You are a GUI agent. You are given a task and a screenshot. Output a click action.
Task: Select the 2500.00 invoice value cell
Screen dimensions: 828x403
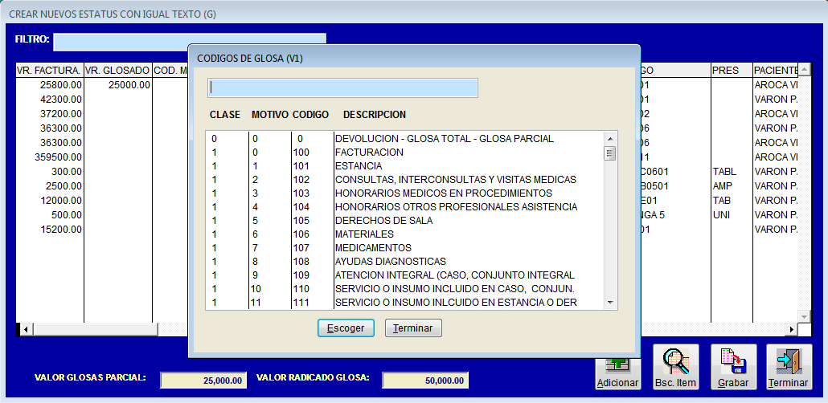click(50, 185)
